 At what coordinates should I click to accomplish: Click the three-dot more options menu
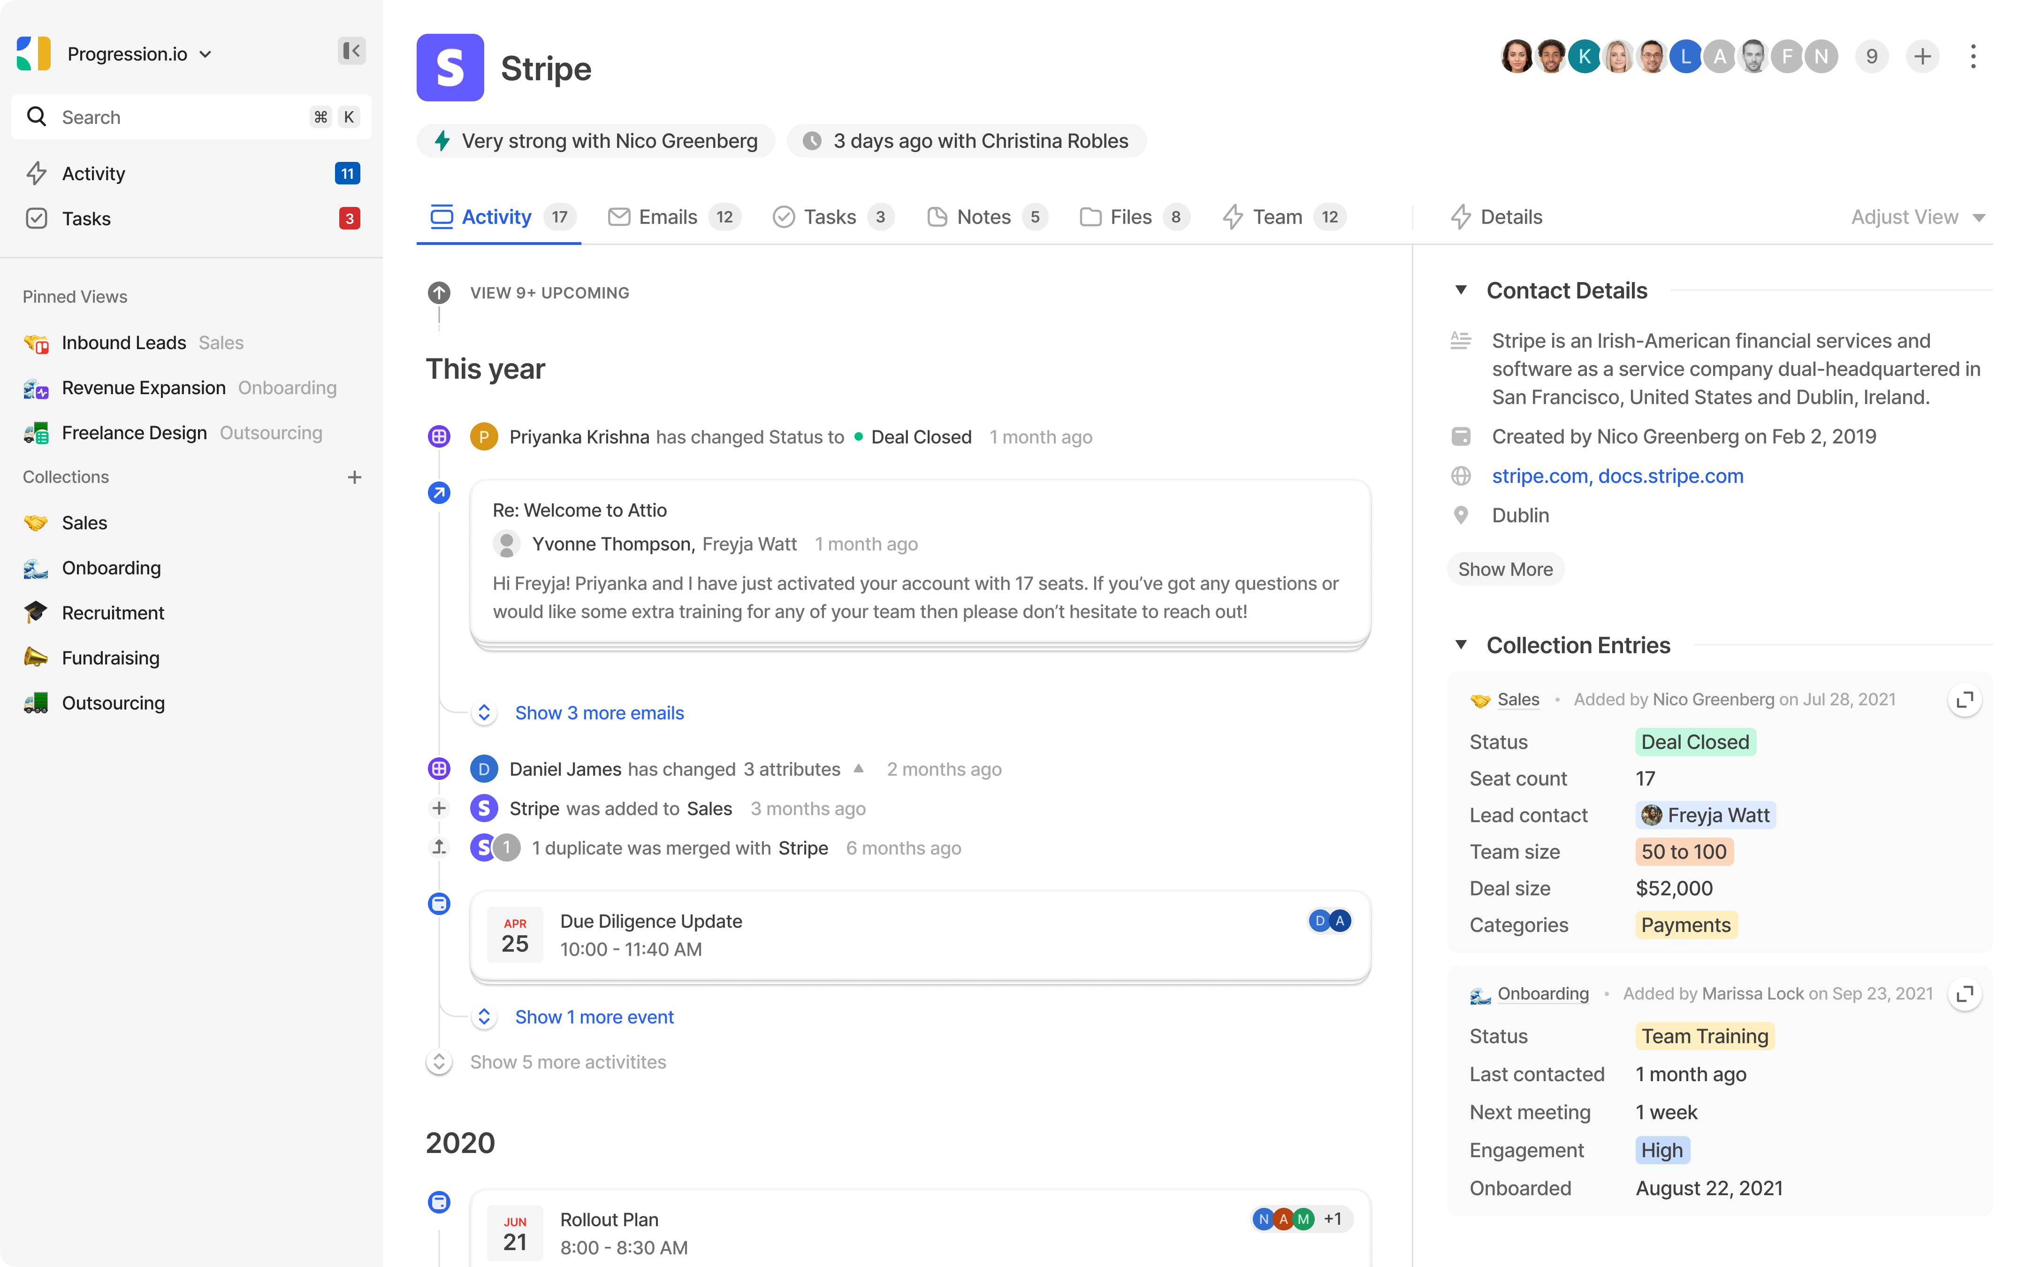(1973, 56)
